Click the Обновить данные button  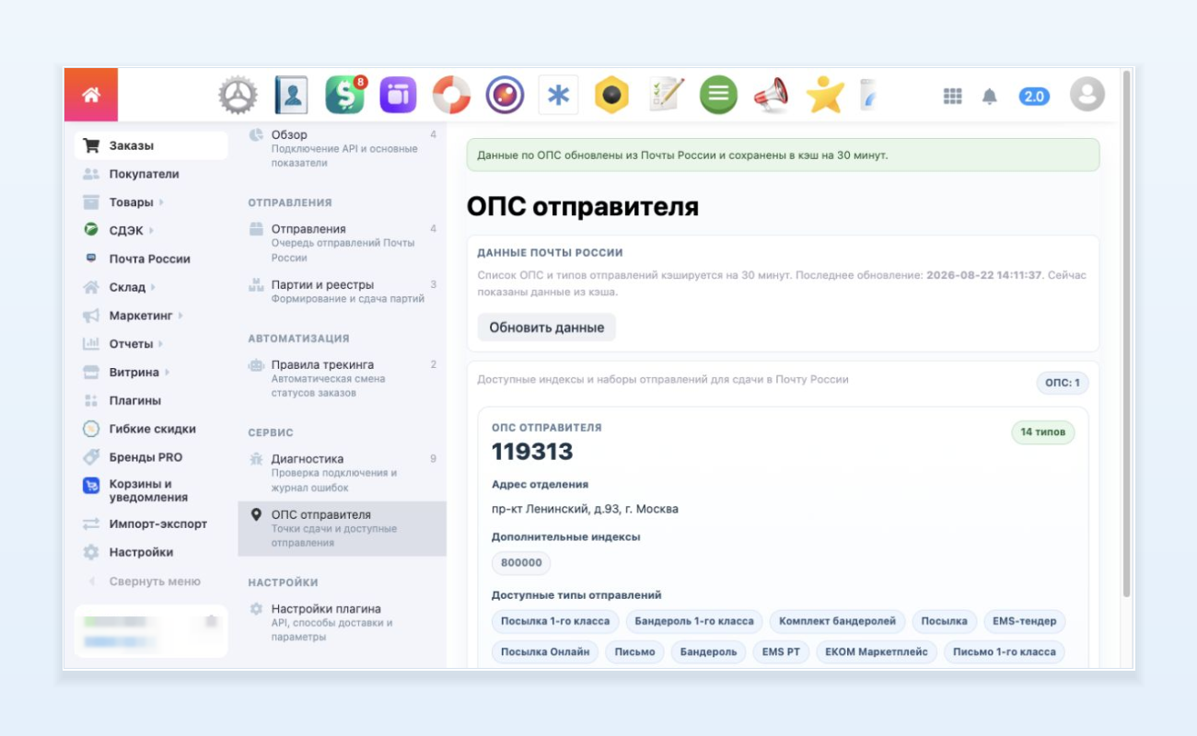point(547,328)
